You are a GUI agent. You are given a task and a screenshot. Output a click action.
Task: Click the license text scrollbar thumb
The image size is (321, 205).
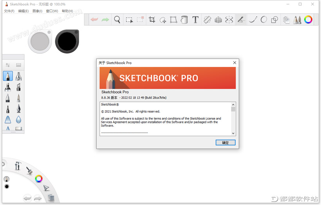[233, 109]
